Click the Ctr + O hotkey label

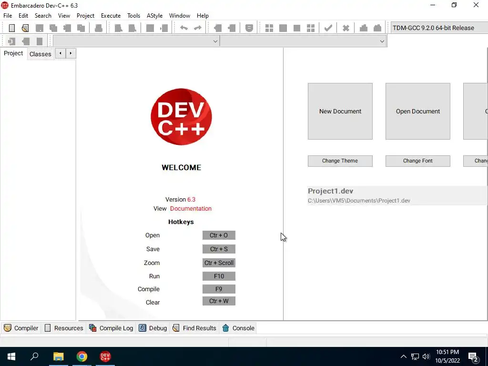[x=219, y=235]
